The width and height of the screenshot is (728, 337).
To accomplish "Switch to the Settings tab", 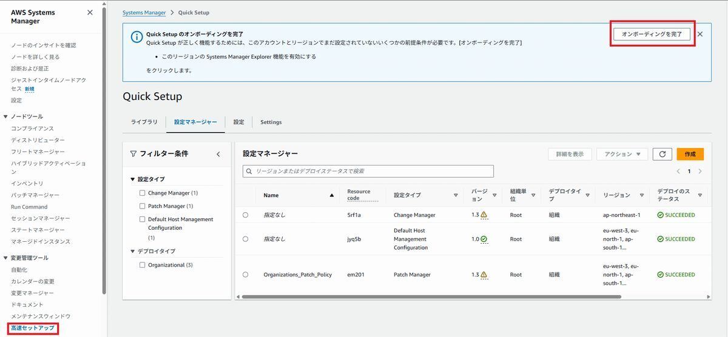I will click(x=271, y=122).
